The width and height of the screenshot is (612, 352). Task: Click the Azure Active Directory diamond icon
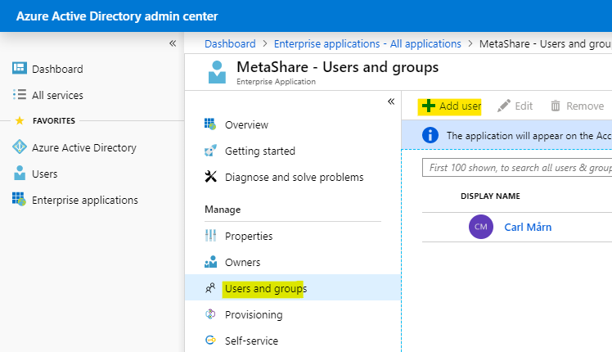20,147
